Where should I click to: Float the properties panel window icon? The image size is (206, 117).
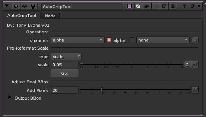point(192,6)
